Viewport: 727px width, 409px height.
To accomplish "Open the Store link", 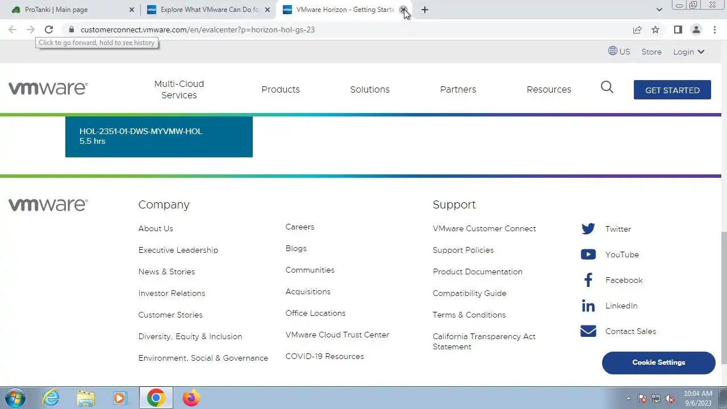I will click(651, 52).
